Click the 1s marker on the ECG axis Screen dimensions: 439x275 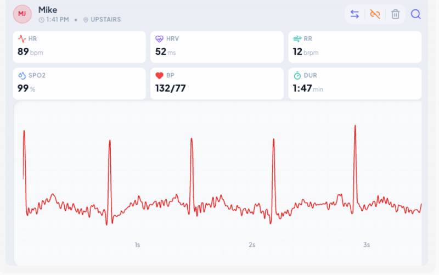137,245
